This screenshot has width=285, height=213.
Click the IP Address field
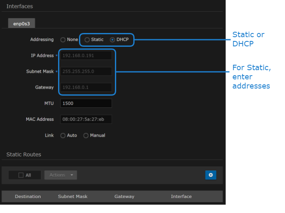click(86, 56)
